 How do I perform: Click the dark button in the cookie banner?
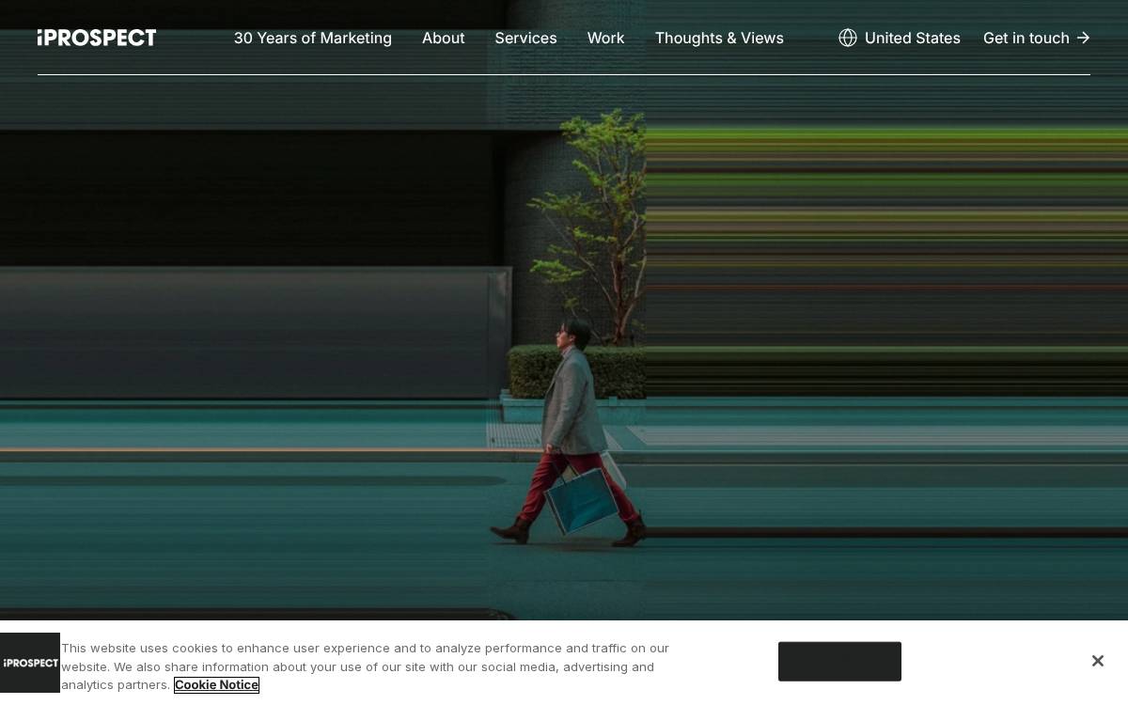839,662
